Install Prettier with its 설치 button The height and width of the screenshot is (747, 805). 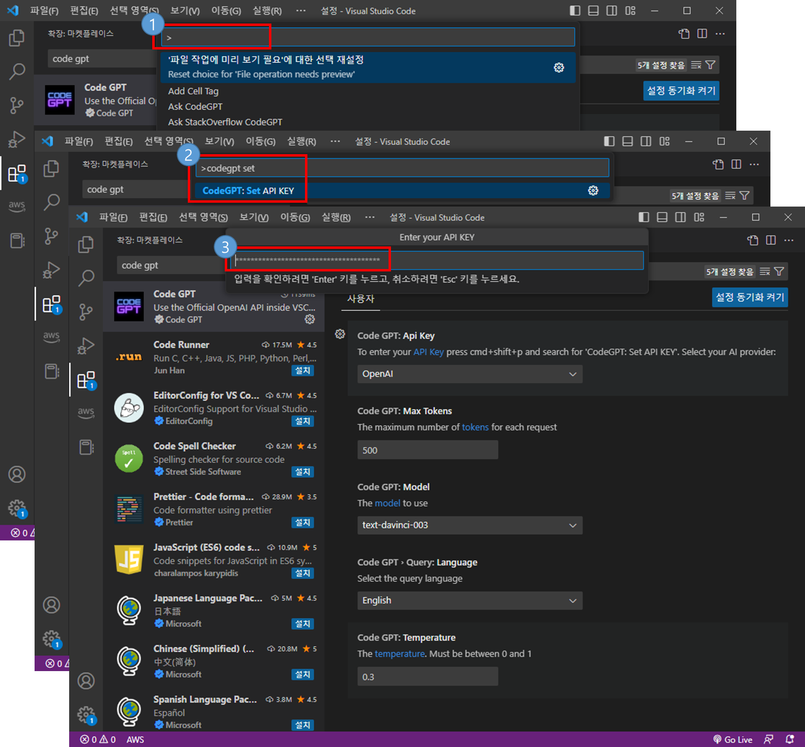click(x=303, y=522)
